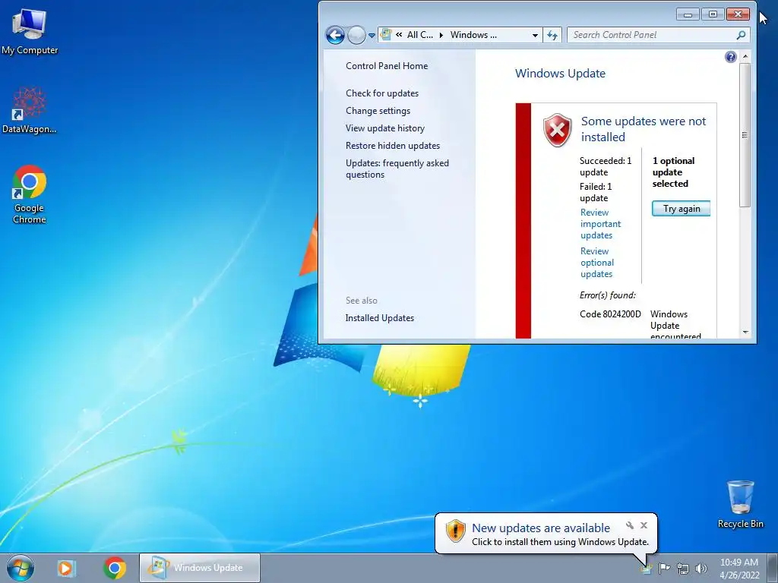
Task: Click the Windows Start orb
Action: coord(21,568)
